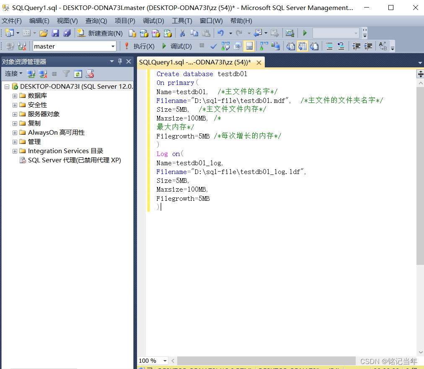Click the Increase Indent icon
424x369 pixels.
[x=368, y=46]
